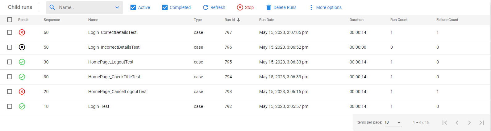Select all rows with the header checkbox
The image size is (491, 131).
[10, 20]
